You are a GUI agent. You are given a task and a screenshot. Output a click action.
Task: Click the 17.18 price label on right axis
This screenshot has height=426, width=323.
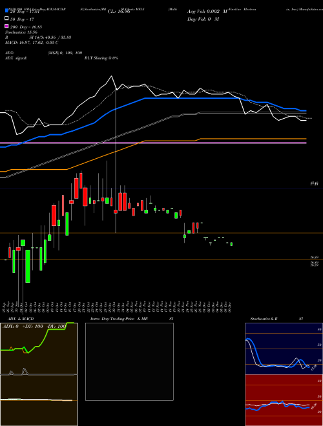click(315, 184)
